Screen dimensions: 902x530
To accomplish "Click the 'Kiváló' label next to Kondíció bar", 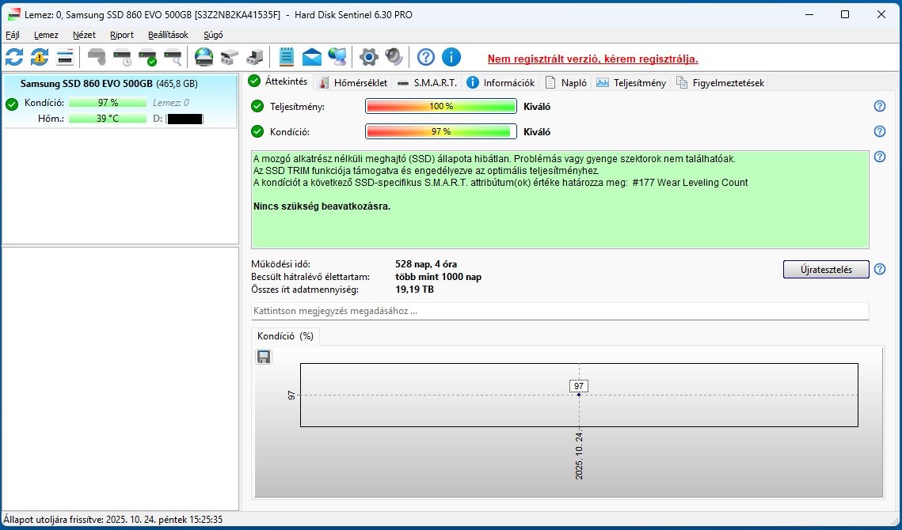I will tap(537, 131).
